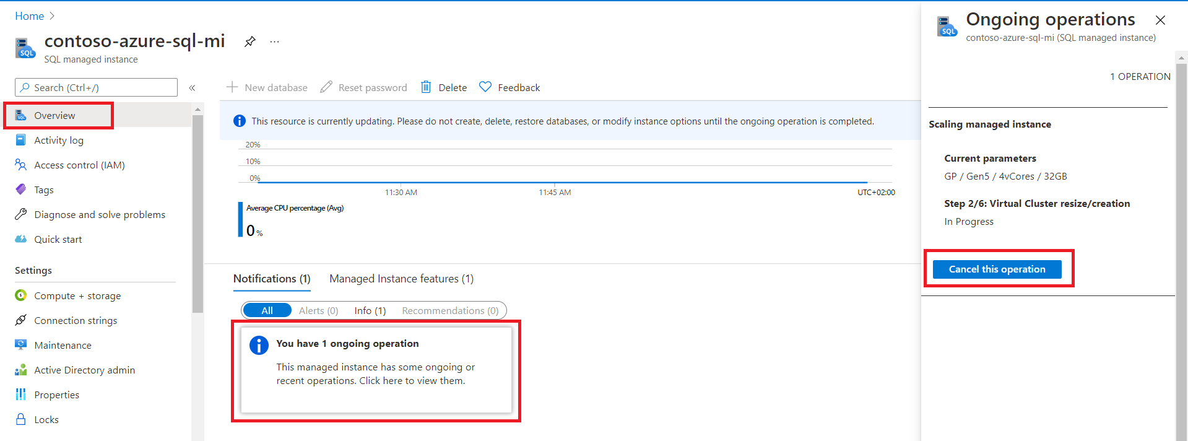Open Connection strings settings
The width and height of the screenshot is (1188, 441).
[x=76, y=321]
